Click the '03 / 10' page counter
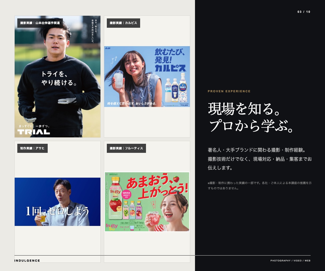 pos(304,12)
